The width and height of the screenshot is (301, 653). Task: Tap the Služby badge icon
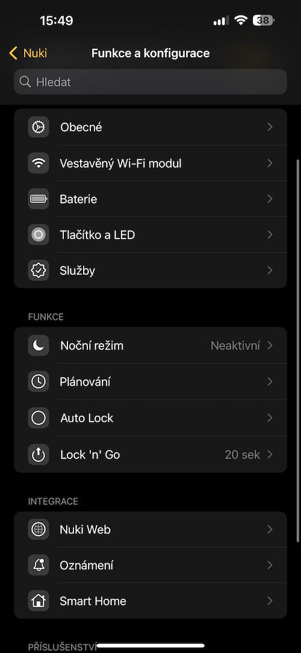39,270
